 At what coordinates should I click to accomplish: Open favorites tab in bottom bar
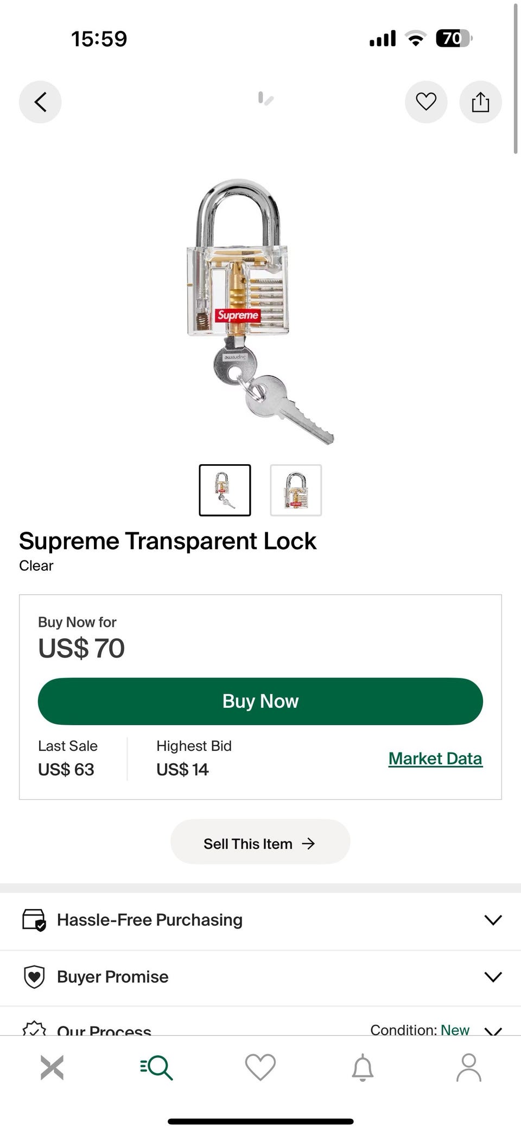point(260,1067)
